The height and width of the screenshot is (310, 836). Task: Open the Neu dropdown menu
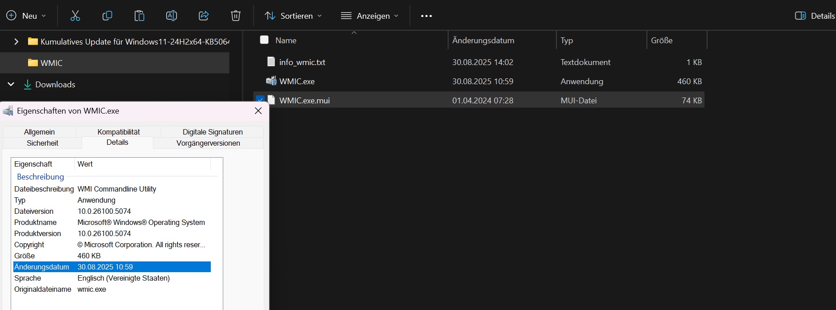pyautogui.click(x=26, y=16)
